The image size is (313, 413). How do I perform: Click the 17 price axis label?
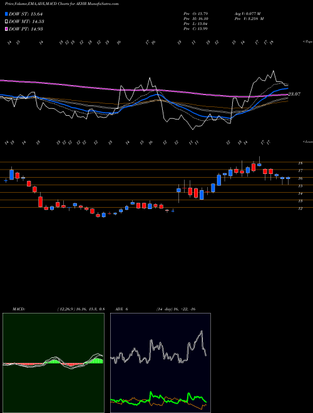pyautogui.click(x=300, y=171)
